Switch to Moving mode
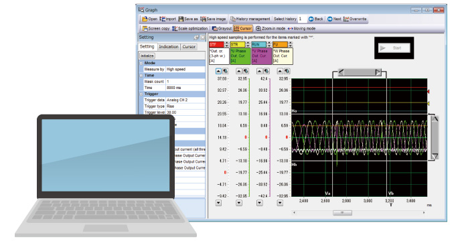Image resolution: width=462 pixels, height=241 pixels. tap(301, 29)
